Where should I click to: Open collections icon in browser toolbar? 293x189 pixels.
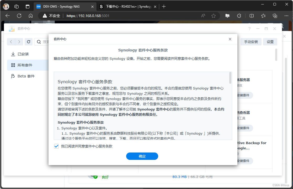(275, 16)
